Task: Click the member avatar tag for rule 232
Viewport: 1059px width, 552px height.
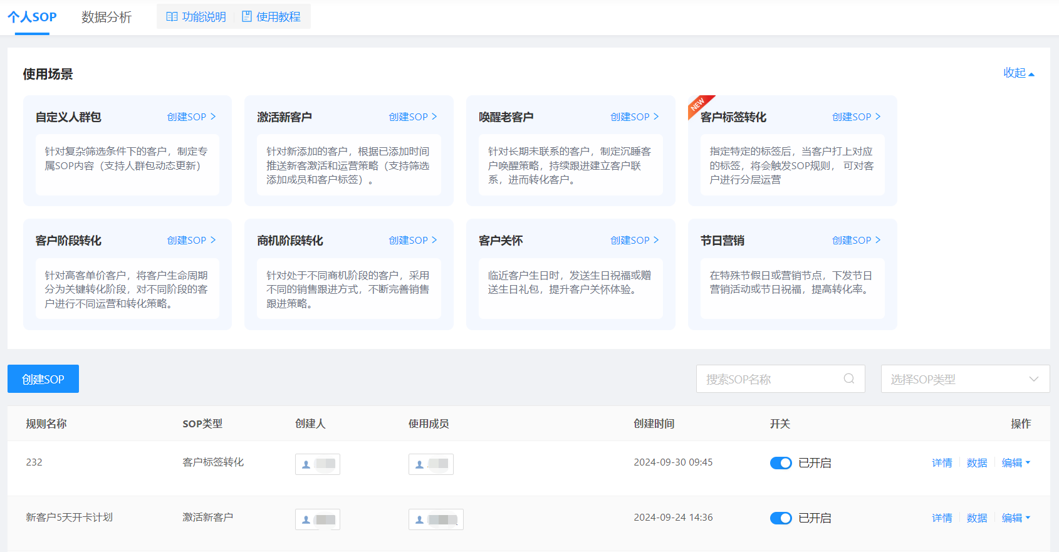Action: [431, 464]
